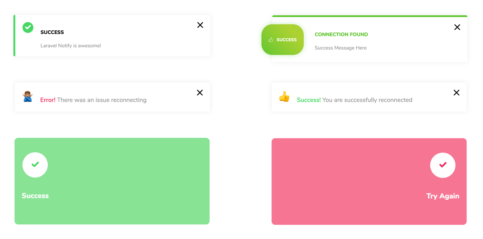Click the green SUCCESS thumbs-up badge
Screen dimensions: 483x239
(282, 40)
